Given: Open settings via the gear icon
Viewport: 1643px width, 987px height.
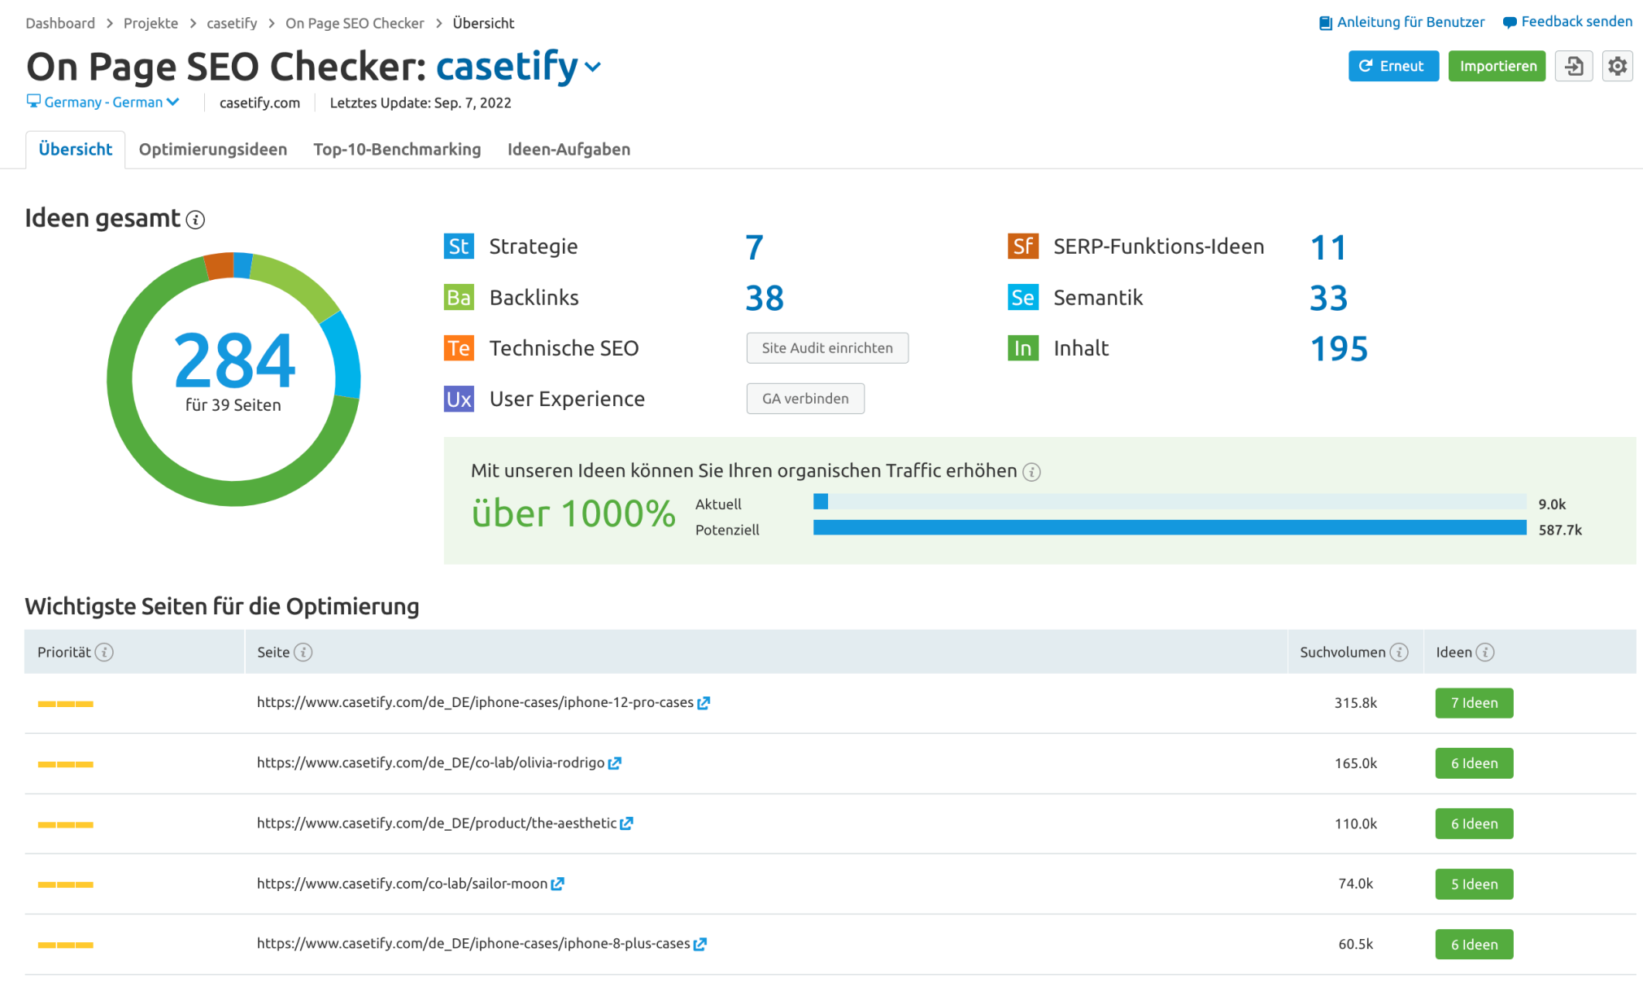Looking at the screenshot, I should tap(1618, 66).
